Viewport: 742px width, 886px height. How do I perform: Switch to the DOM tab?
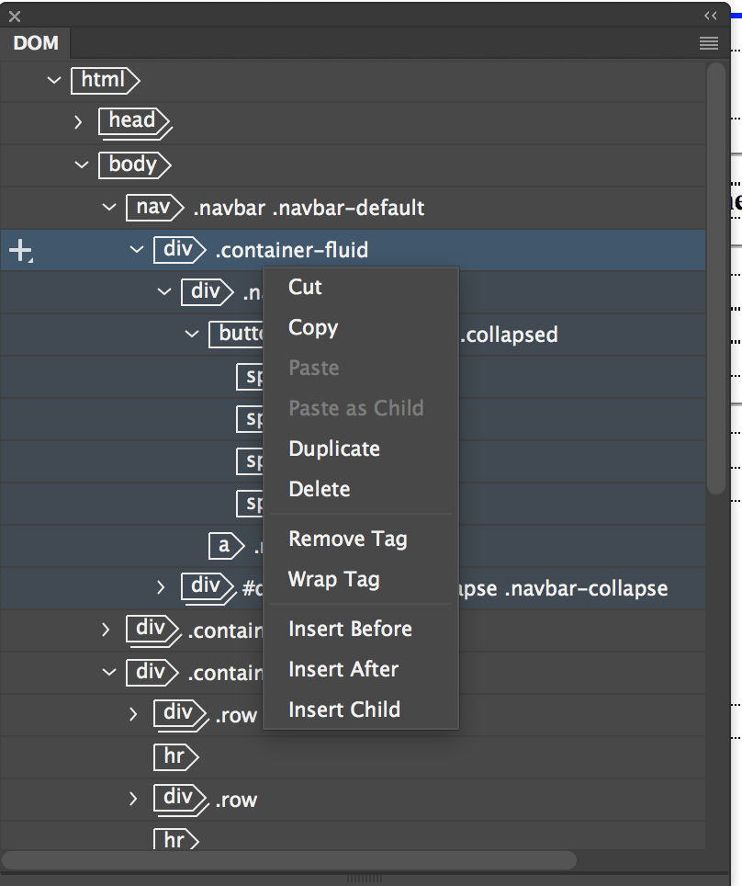[35, 42]
